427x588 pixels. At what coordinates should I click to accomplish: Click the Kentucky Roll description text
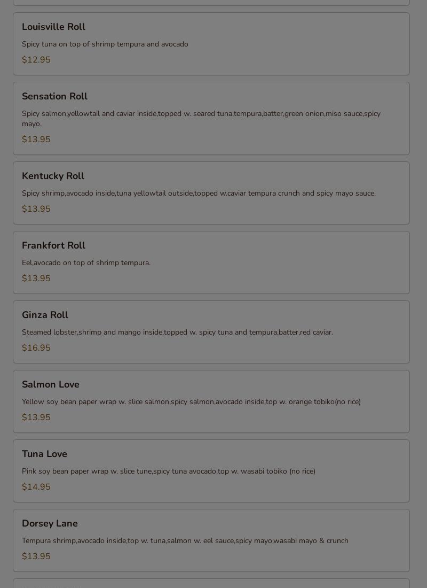pyautogui.click(x=199, y=194)
